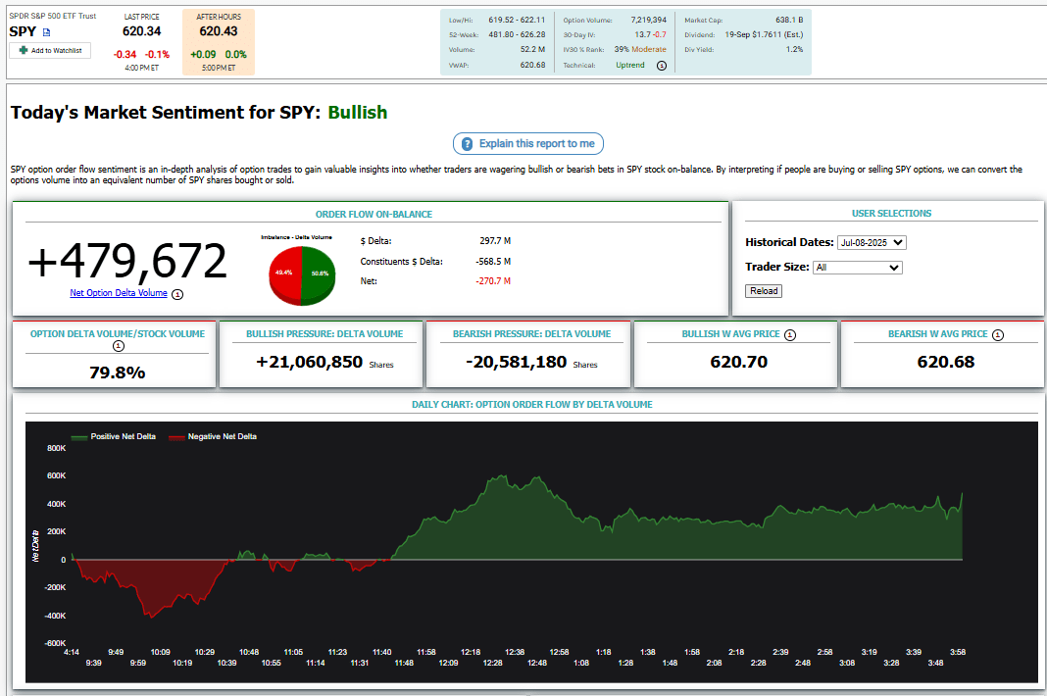Click the SPY ticker symbol
This screenshot has height=696, width=1047.
pos(23,32)
